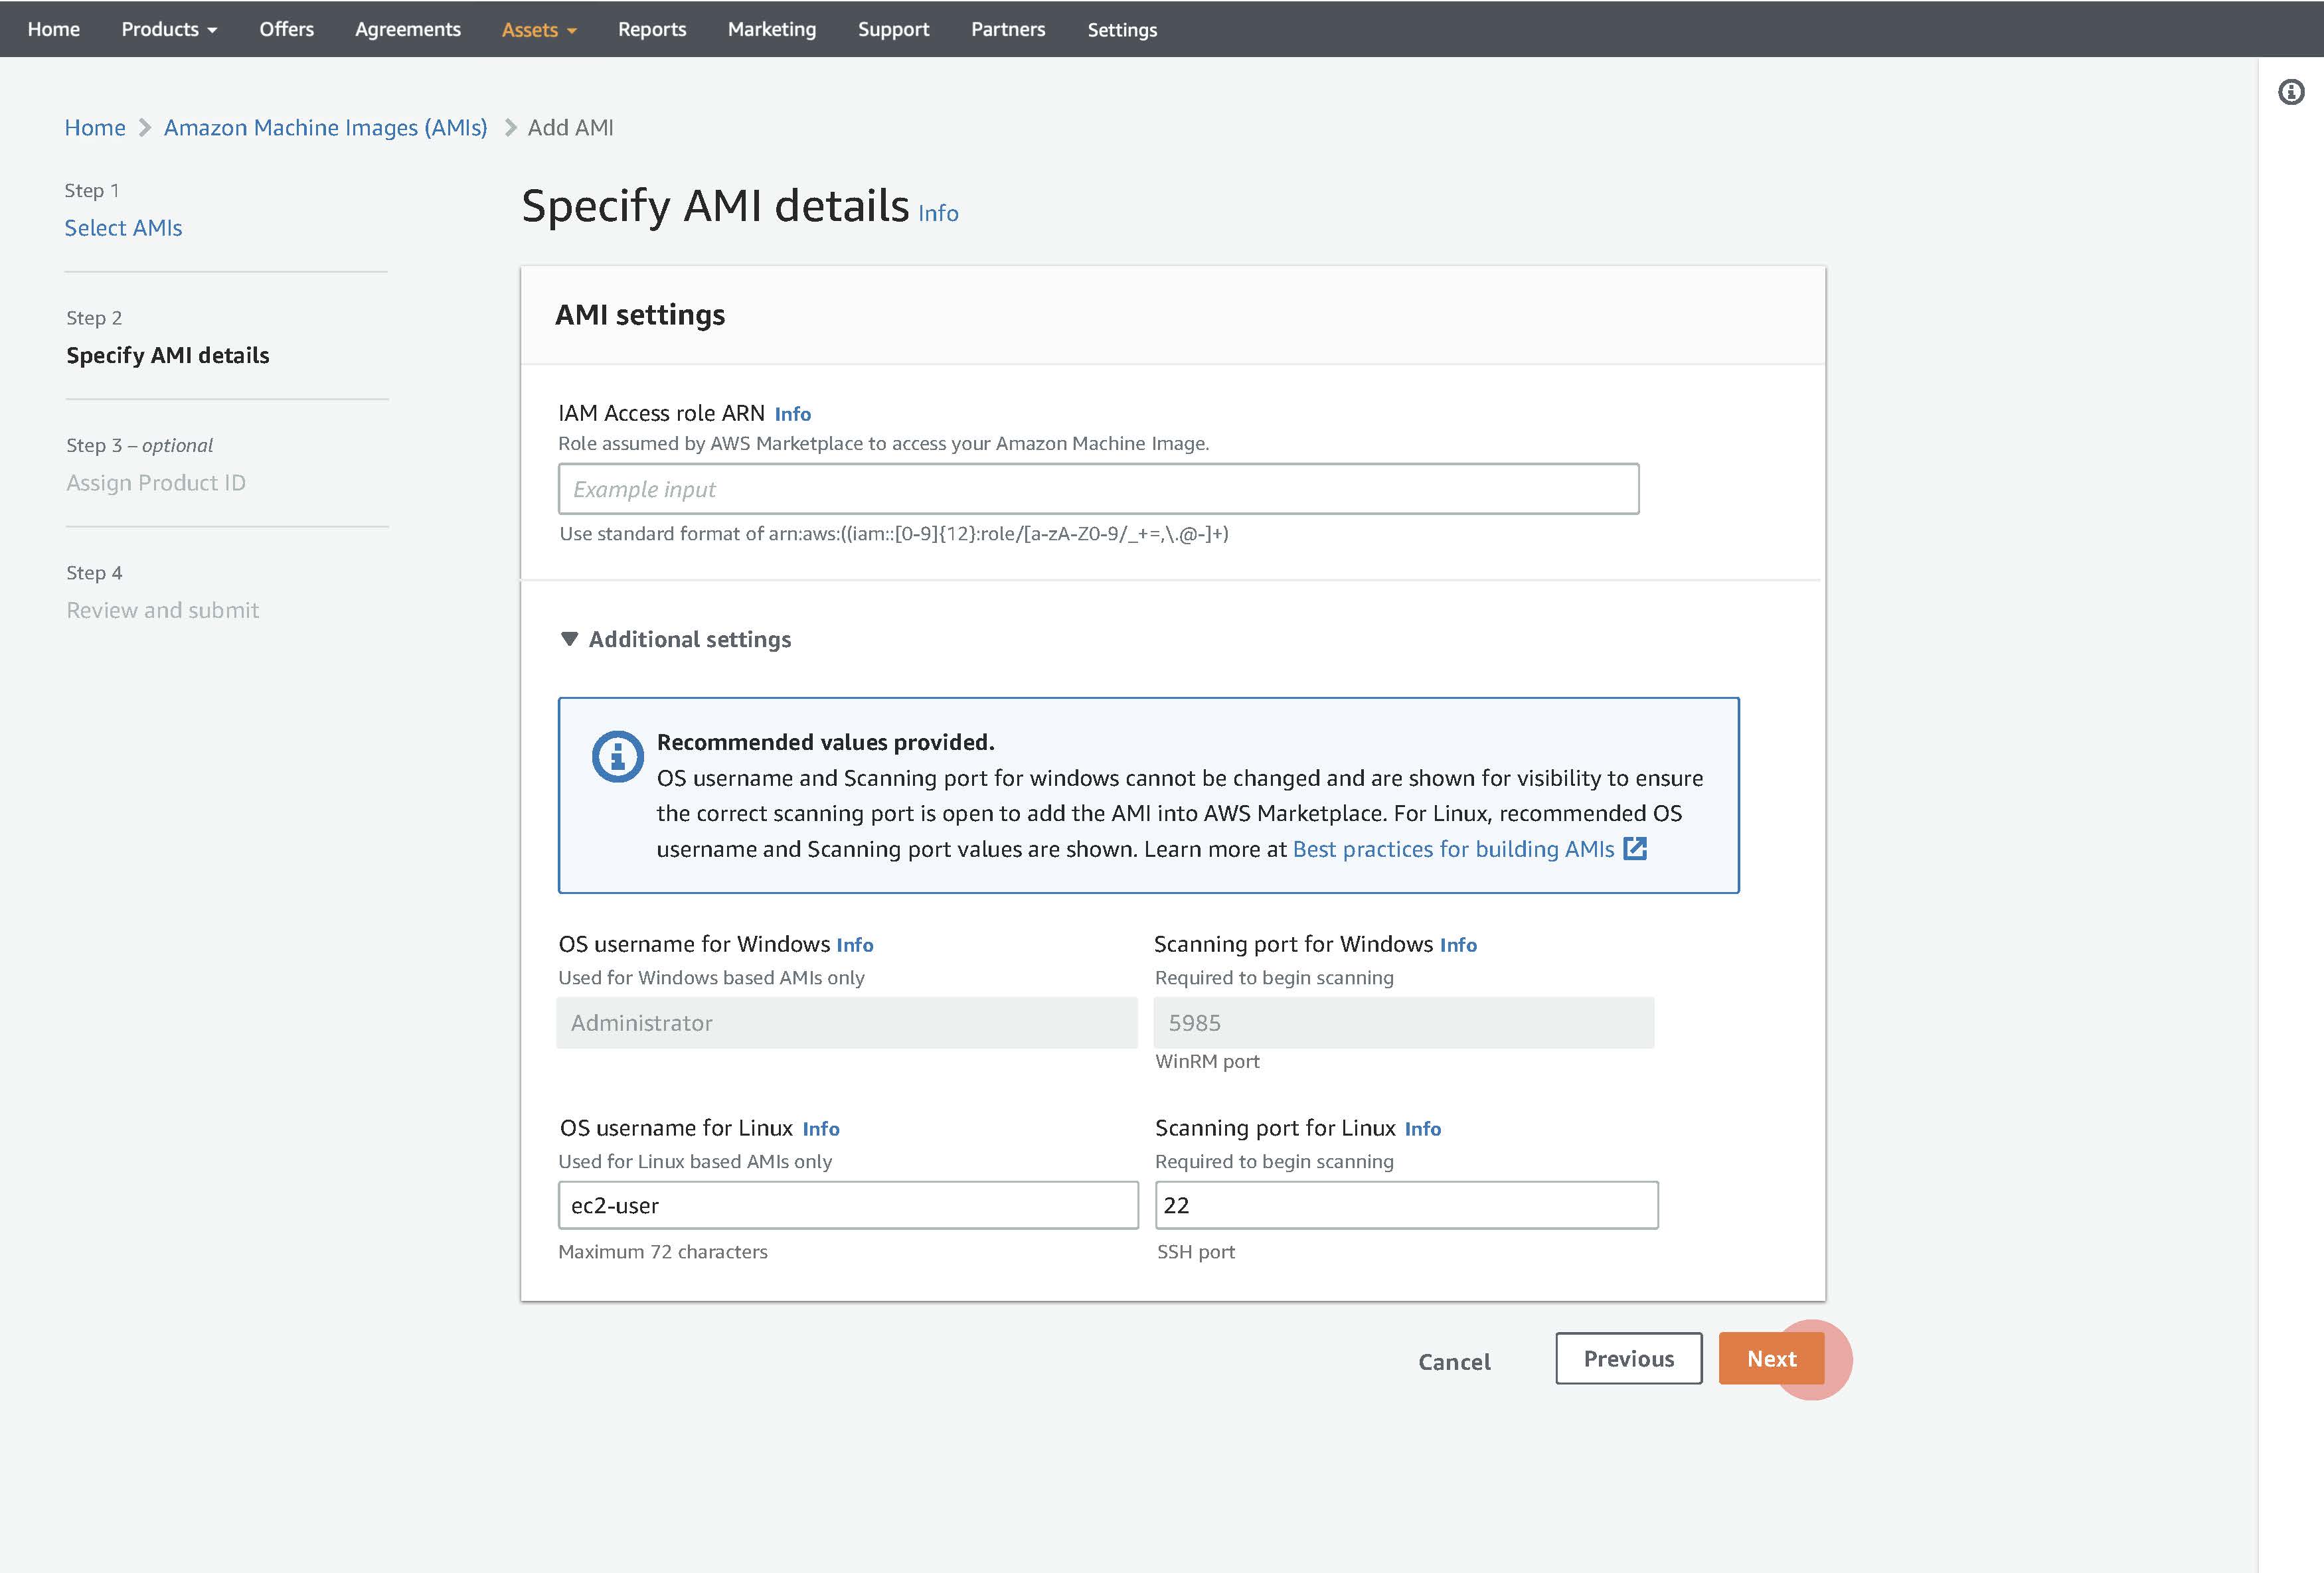The image size is (2324, 1573).
Task: Click the Previous button
Action: [x=1627, y=1358]
